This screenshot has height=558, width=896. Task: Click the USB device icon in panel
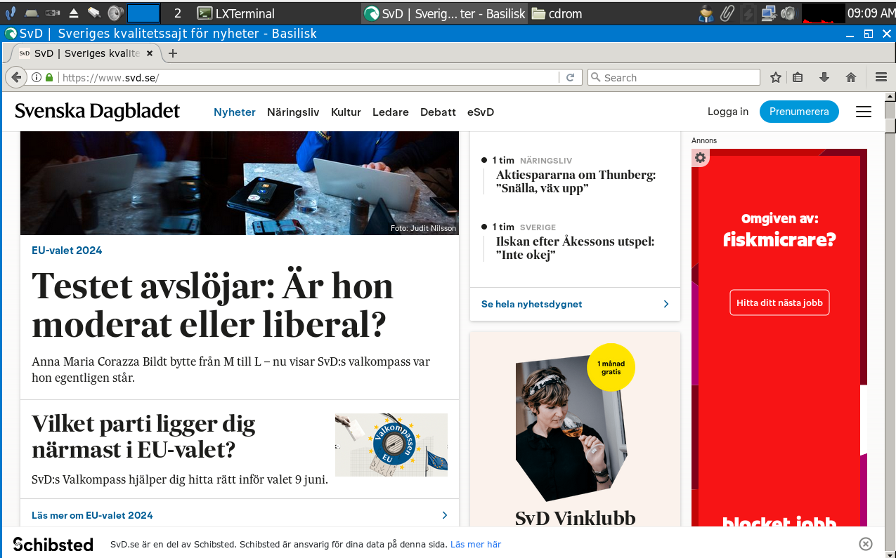click(53, 13)
